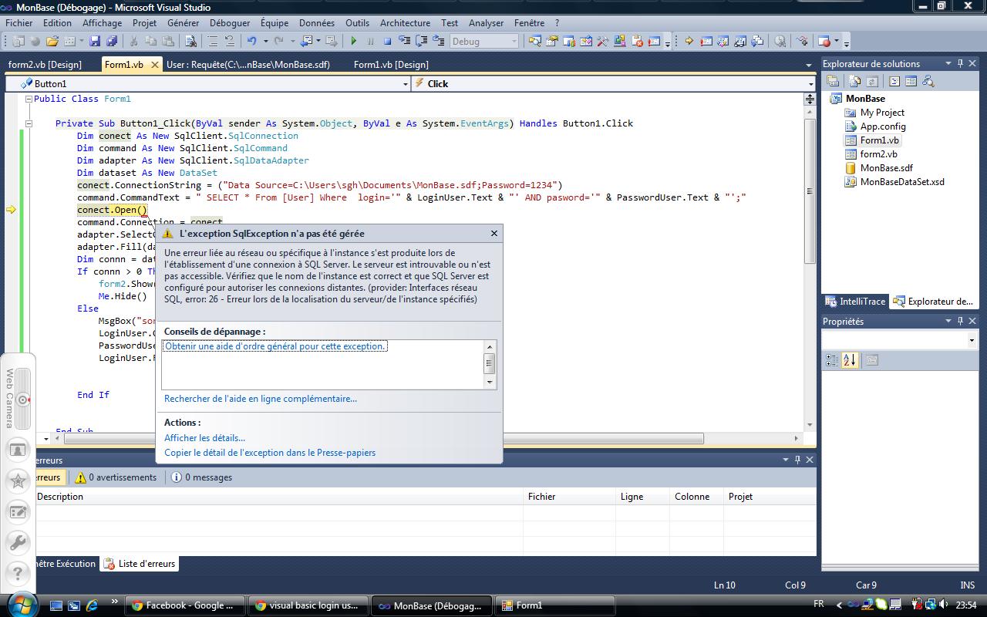This screenshot has height=617, width=987.
Task: Collapse the Button1_Click sub region
Action: pos(29,123)
